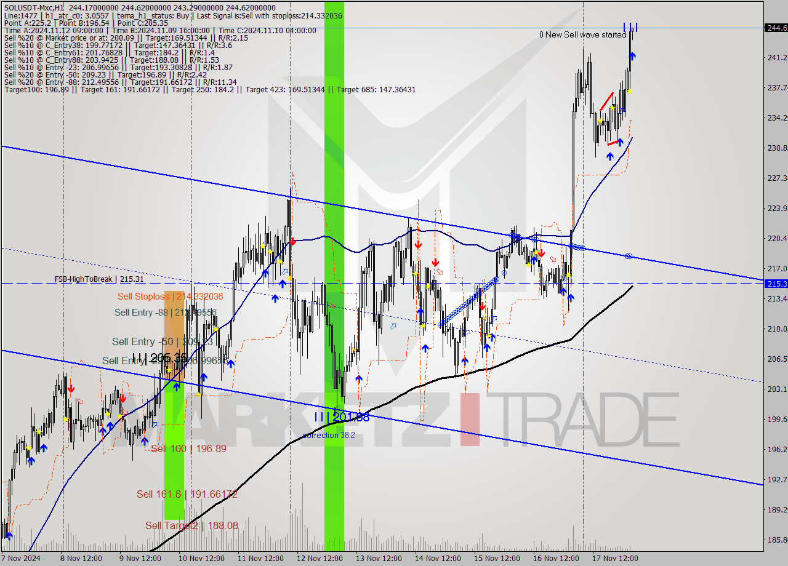Click the 'Sell Stoploss | 214.332036' label
788x566 pixels.
[x=170, y=297]
